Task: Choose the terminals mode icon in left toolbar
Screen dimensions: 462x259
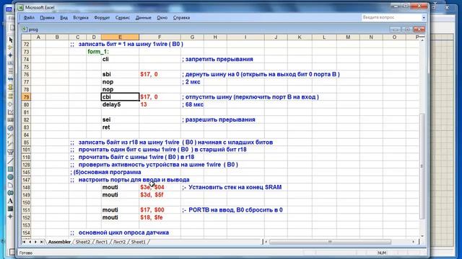Action: click(11, 96)
